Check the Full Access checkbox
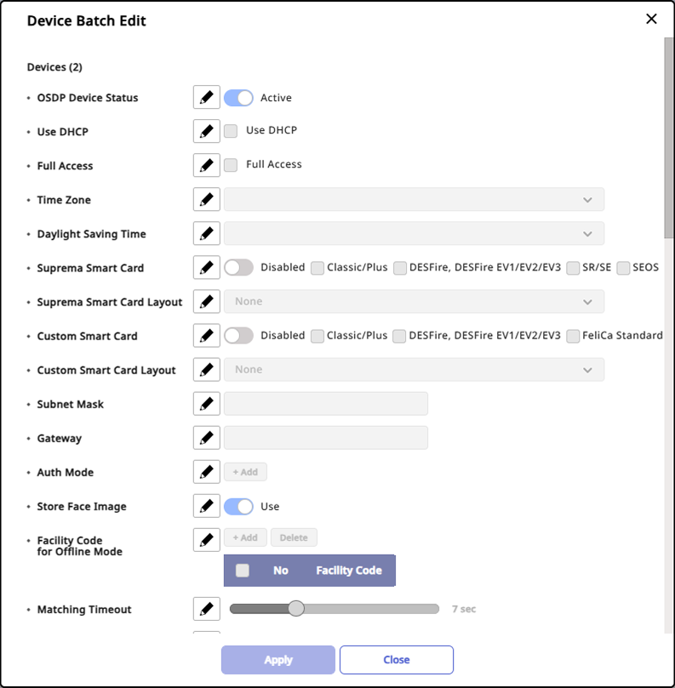 pos(231,165)
